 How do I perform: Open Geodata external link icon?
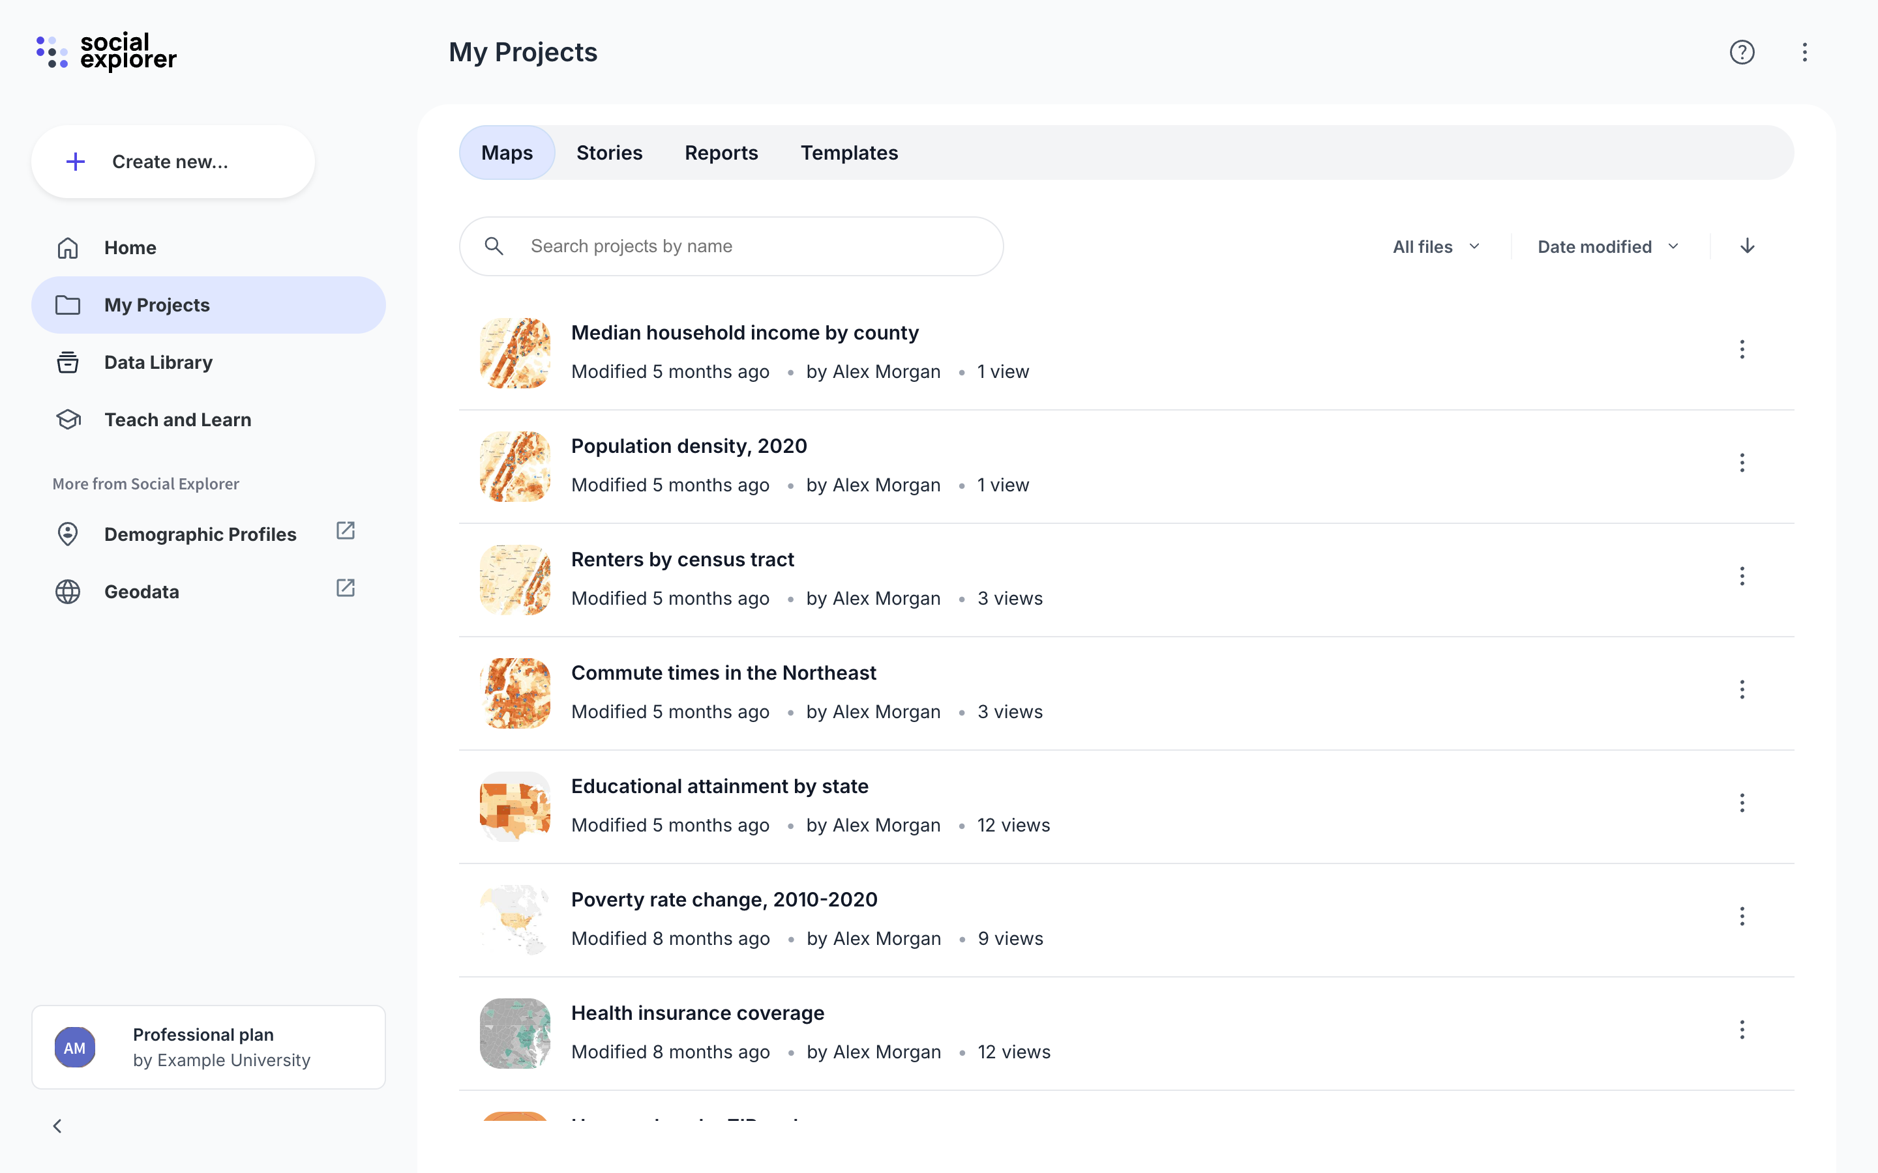346,588
